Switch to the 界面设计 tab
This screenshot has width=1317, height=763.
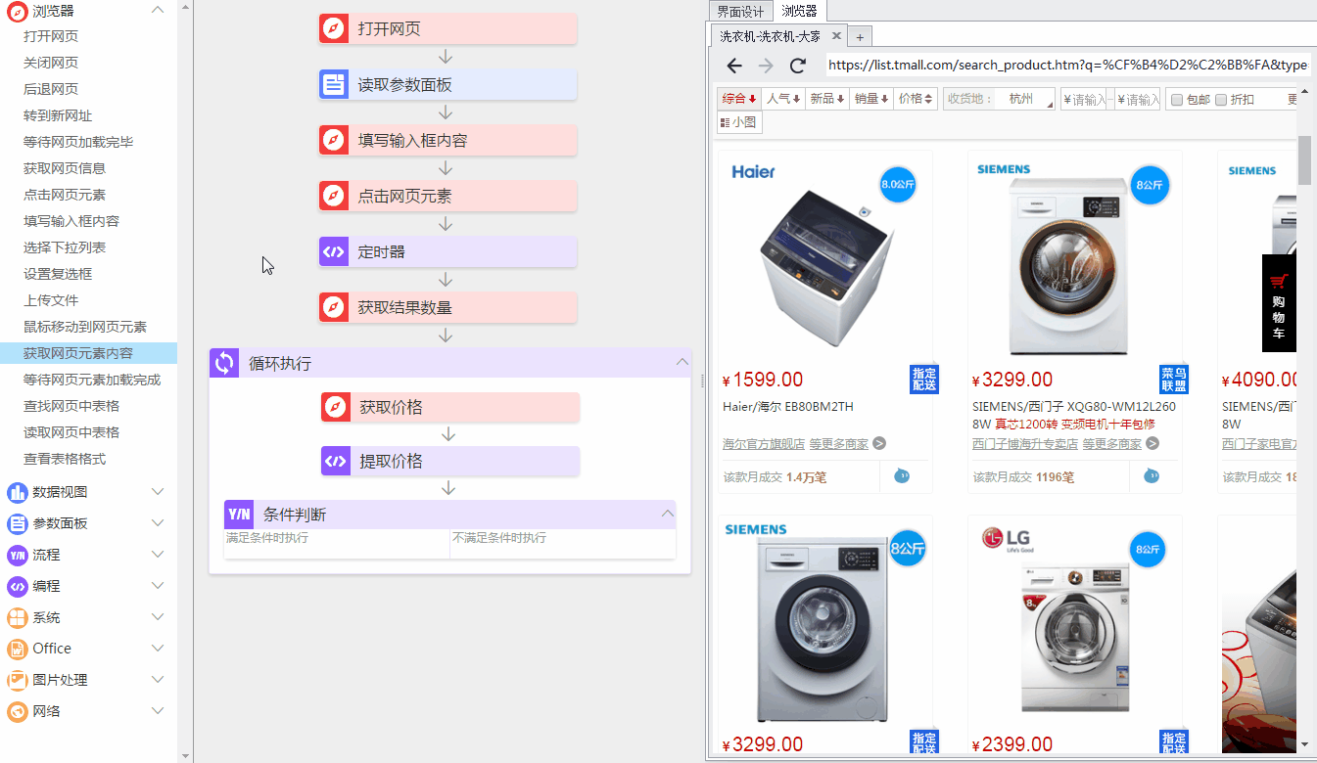740,12
